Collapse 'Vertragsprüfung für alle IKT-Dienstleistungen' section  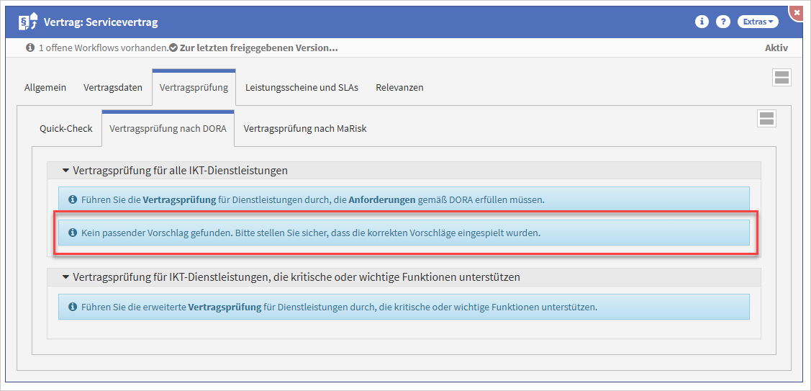tap(66, 171)
